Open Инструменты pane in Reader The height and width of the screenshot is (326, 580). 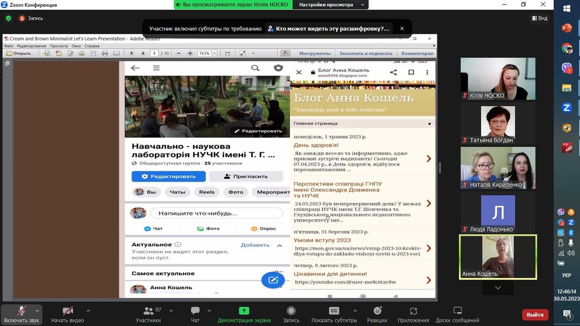point(315,53)
